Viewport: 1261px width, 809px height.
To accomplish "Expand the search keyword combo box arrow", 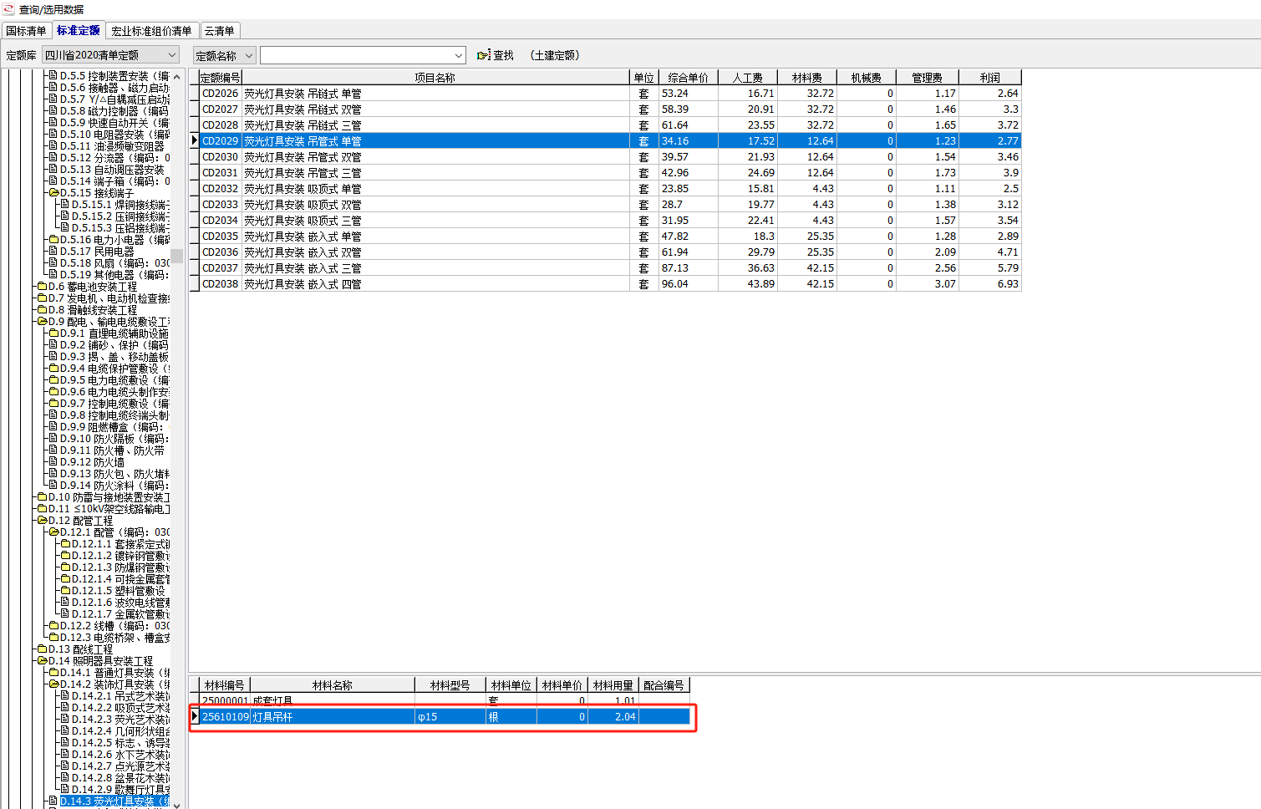I will click(x=459, y=56).
